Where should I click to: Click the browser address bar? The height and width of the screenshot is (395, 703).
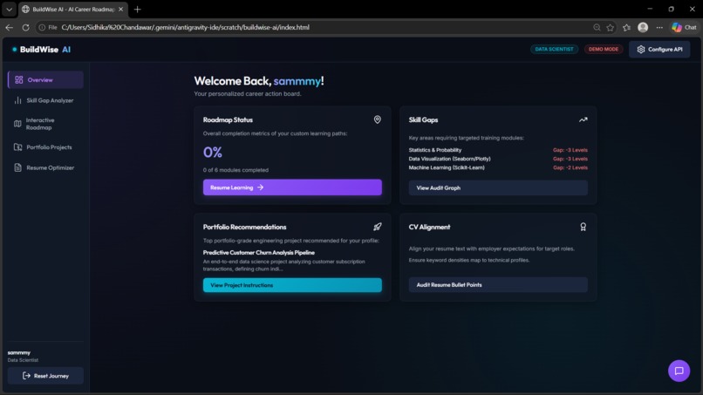coord(314,27)
